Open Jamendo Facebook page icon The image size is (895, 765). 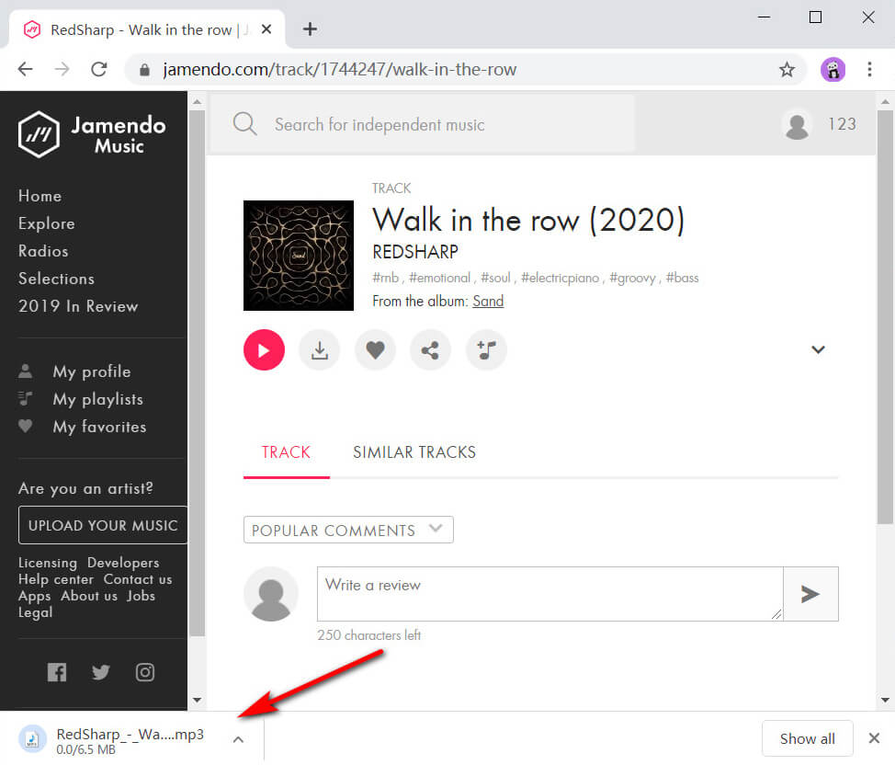click(x=57, y=672)
